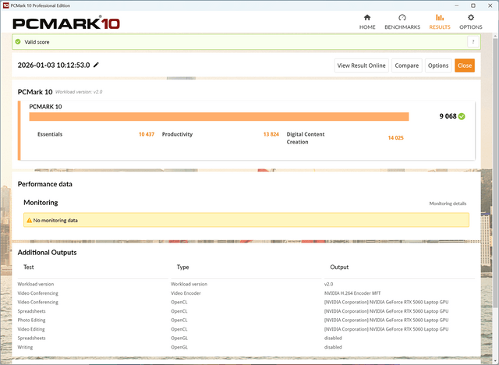Click Workload version: v2.0 text
The width and height of the screenshot is (499, 365).
coord(79,92)
